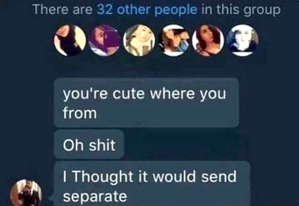Viewport: 299px width, 206px height.
Task: Click the word "Thought" in the last bubble
Action: 103,177
